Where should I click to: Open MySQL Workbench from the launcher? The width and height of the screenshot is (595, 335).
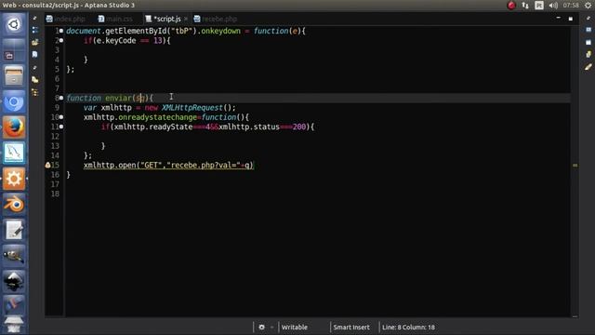pyautogui.click(x=14, y=153)
